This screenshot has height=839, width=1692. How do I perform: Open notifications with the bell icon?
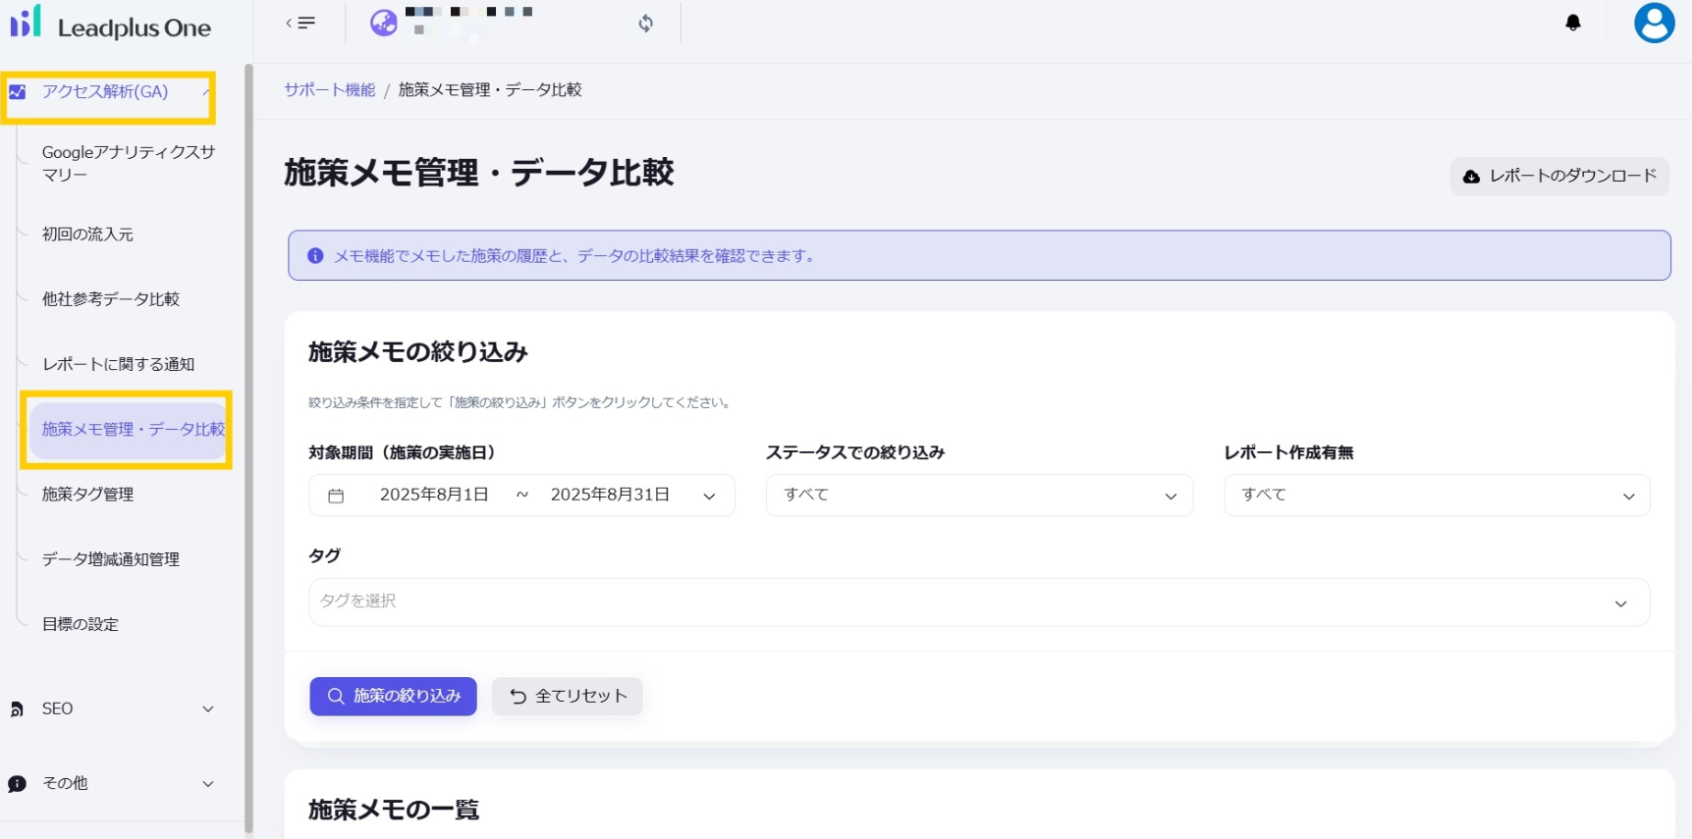pyautogui.click(x=1572, y=23)
